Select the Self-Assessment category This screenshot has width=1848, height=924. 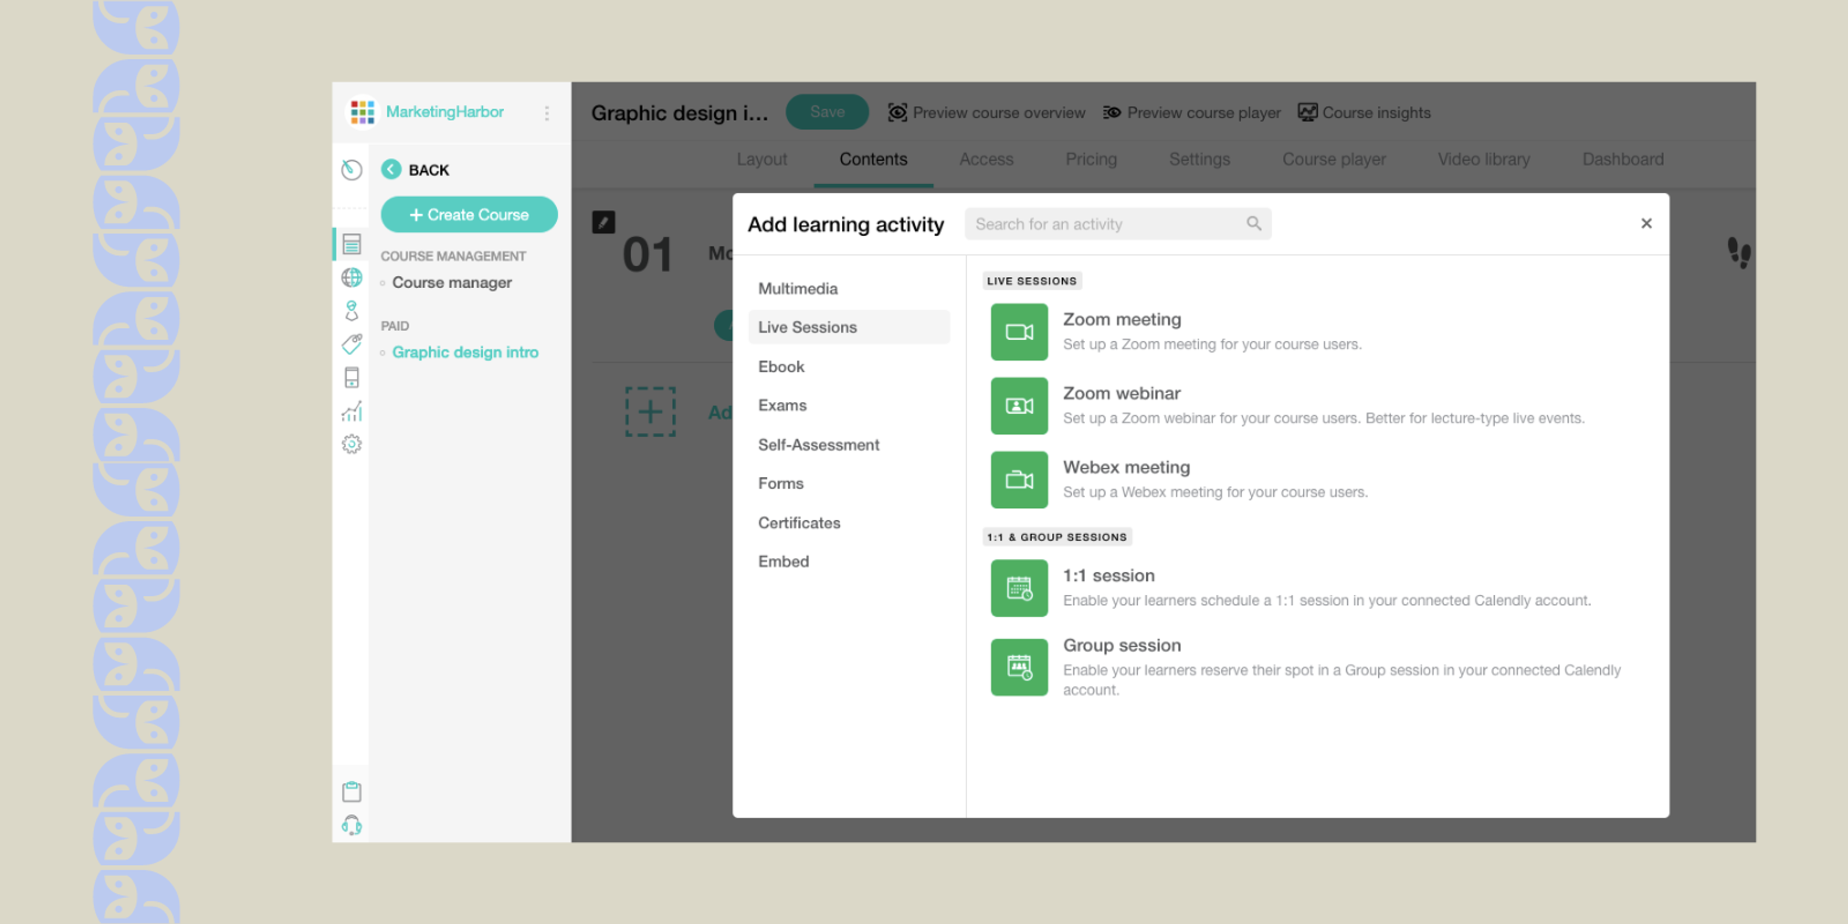click(848, 445)
